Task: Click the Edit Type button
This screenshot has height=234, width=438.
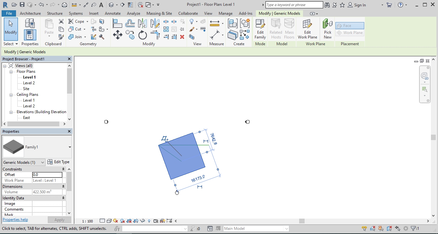Action: coord(59,162)
